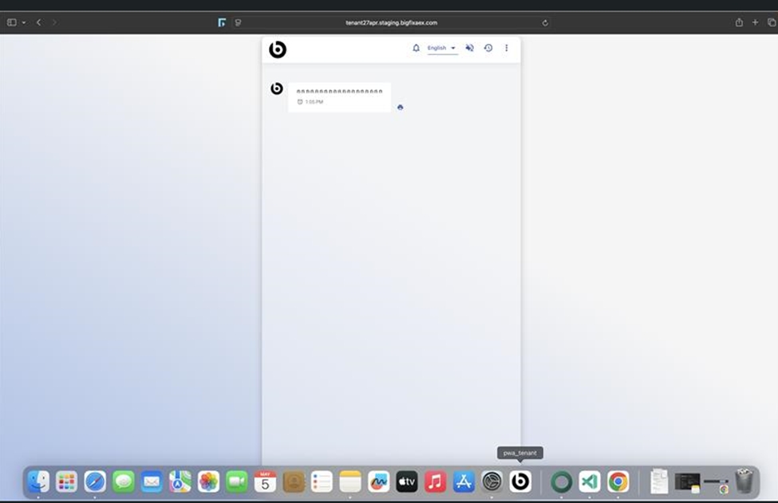Show the Safari tab overview

click(772, 22)
